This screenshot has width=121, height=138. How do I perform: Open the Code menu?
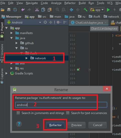click(x=44, y=3)
